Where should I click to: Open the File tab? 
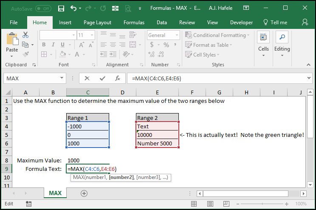(x=14, y=23)
